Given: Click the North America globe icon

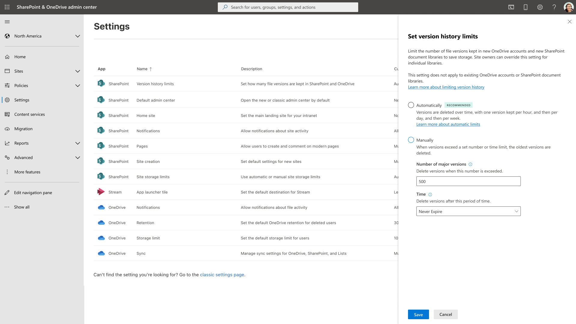Looking at the screenshot, I should [7, 36].
